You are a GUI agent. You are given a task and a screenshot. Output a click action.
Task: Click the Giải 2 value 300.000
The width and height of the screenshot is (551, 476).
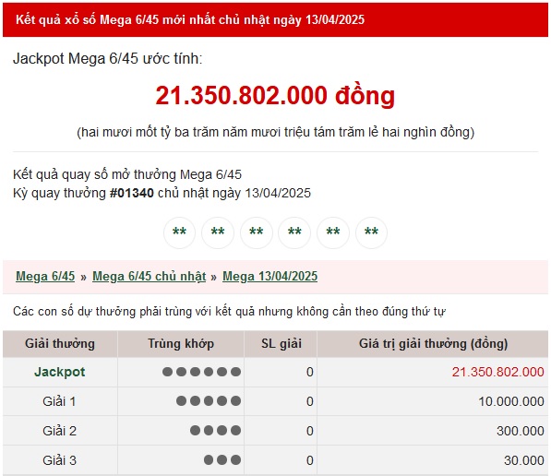tap(521, 431)
